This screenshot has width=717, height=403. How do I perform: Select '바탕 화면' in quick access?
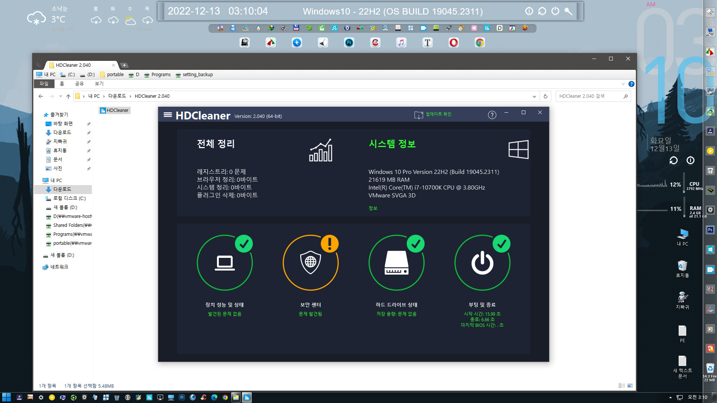pyautogui.click(x=63, y=124)
